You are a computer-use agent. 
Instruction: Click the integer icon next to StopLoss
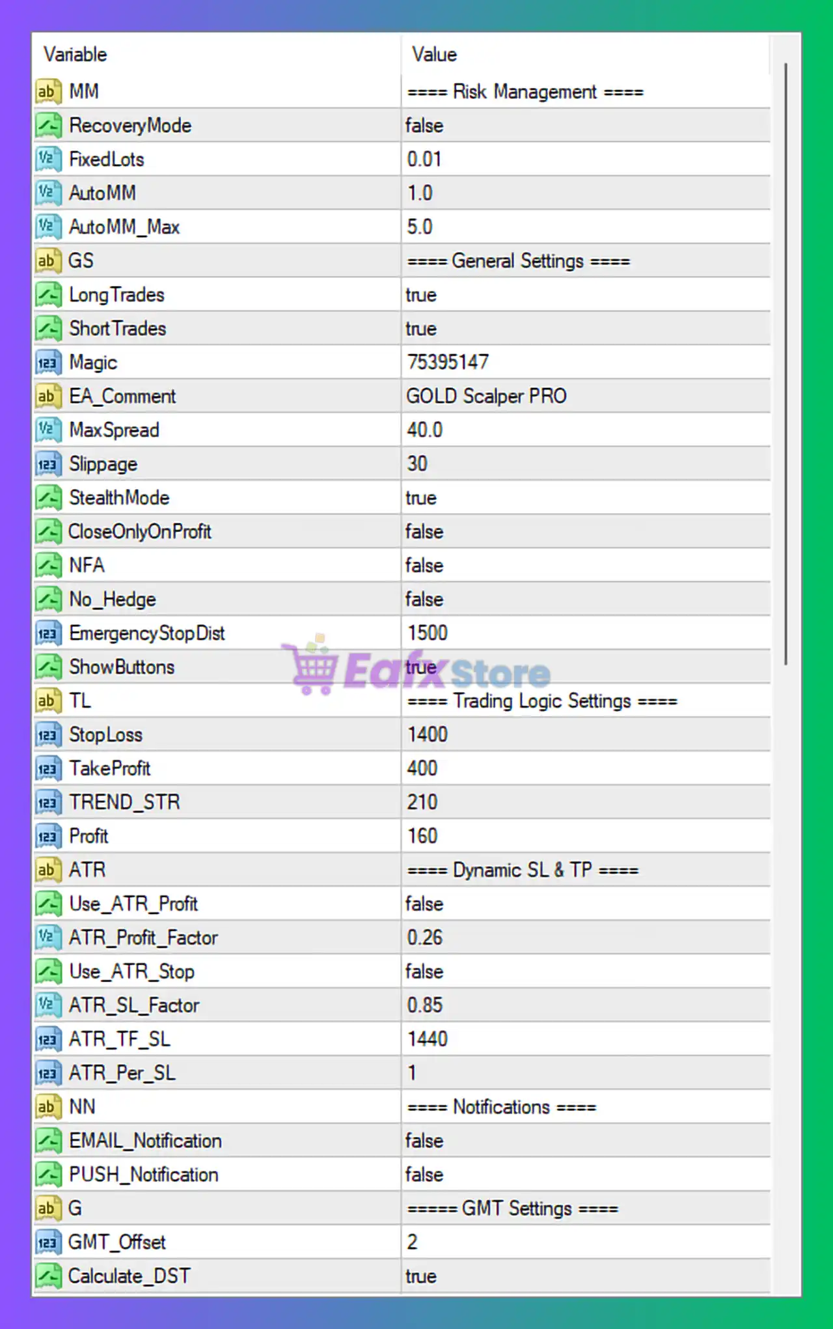pos(48,734)
